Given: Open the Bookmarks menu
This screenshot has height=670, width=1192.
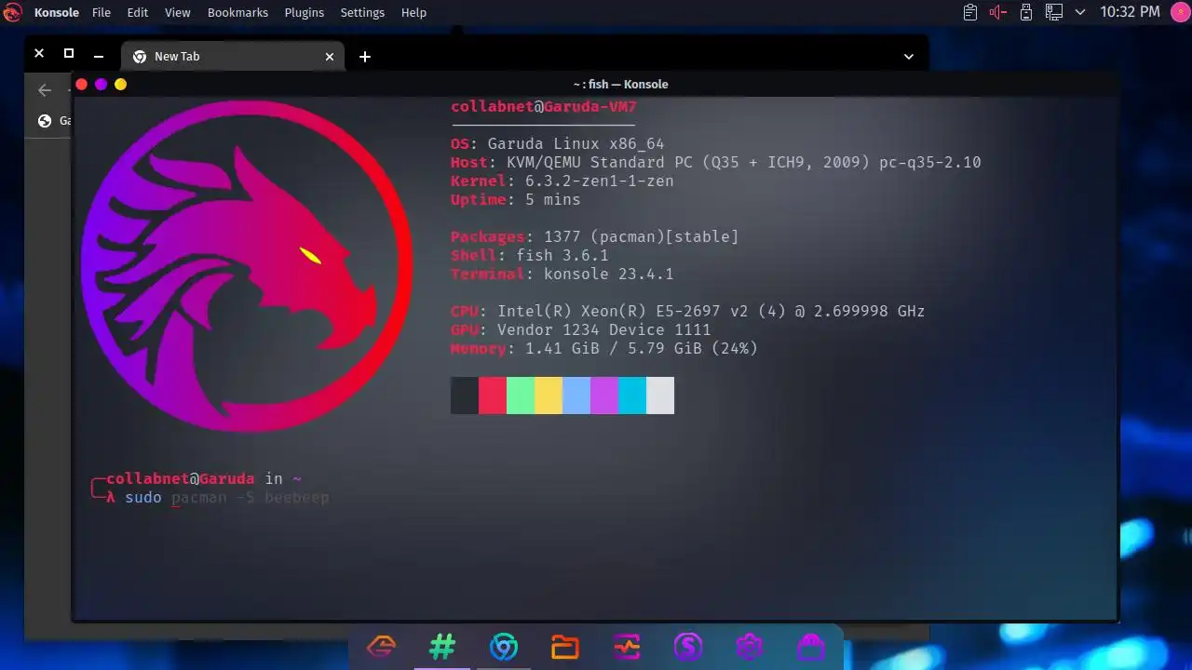Looking at the screenshot, I should click(x=237, y=12).
